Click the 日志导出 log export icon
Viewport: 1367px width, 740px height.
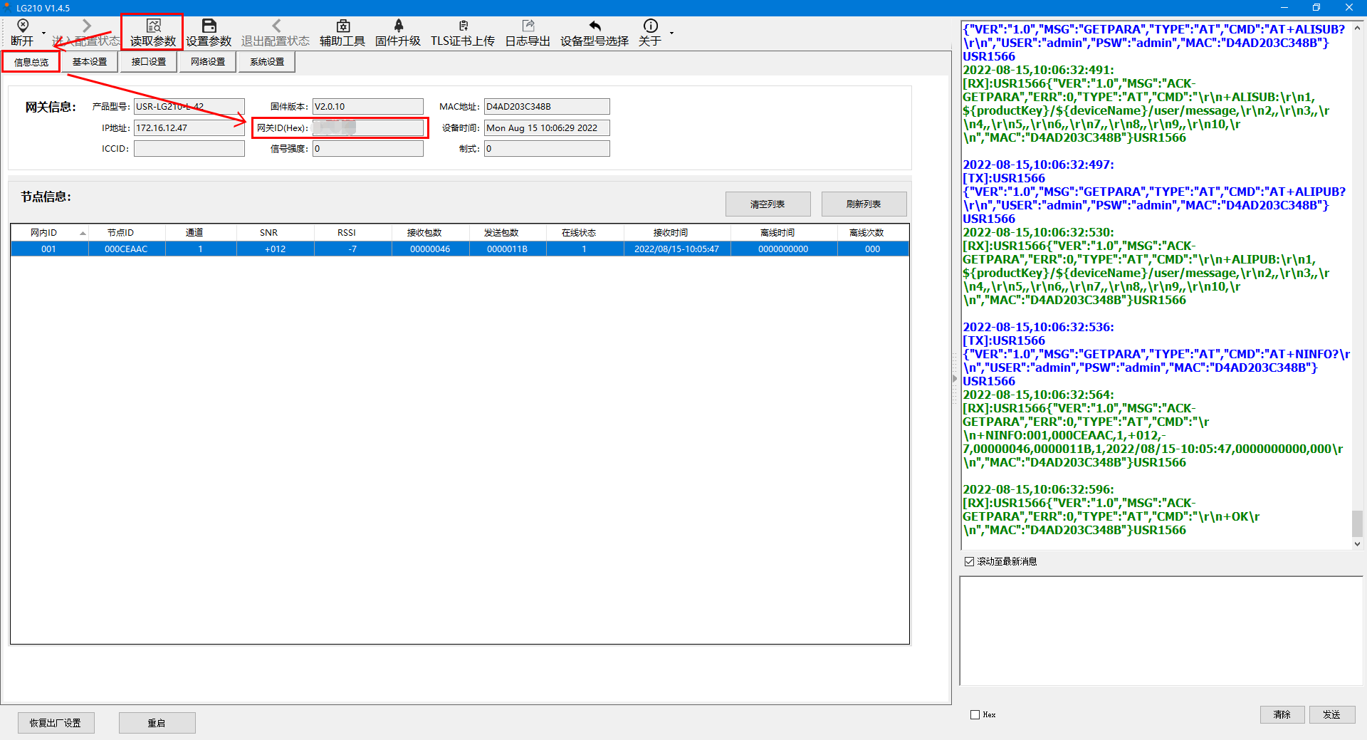click(x=528, y=27)
